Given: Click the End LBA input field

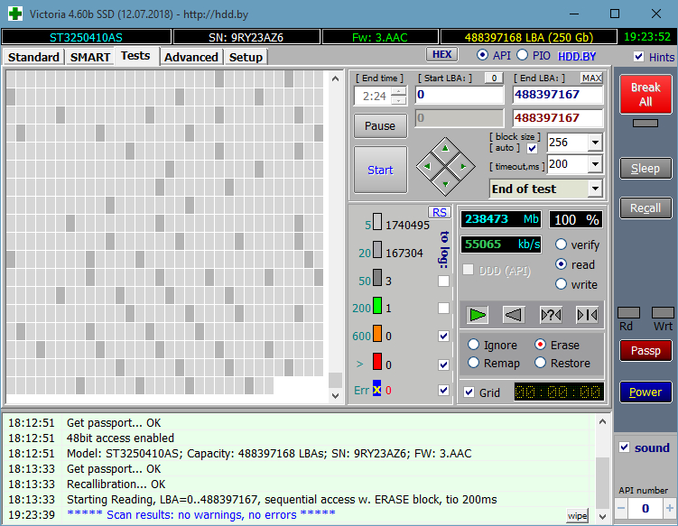Looking at the screenshot, I should pyautogui.click(x=558, y=95).
